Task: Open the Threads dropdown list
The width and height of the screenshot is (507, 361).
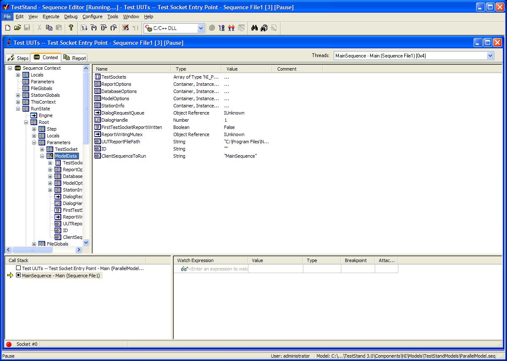Action: pyautogui.click(x=490, y=55)
